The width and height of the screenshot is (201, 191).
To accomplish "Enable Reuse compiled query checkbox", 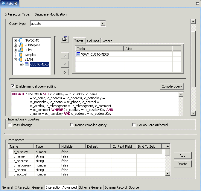I will click(72, 125).
